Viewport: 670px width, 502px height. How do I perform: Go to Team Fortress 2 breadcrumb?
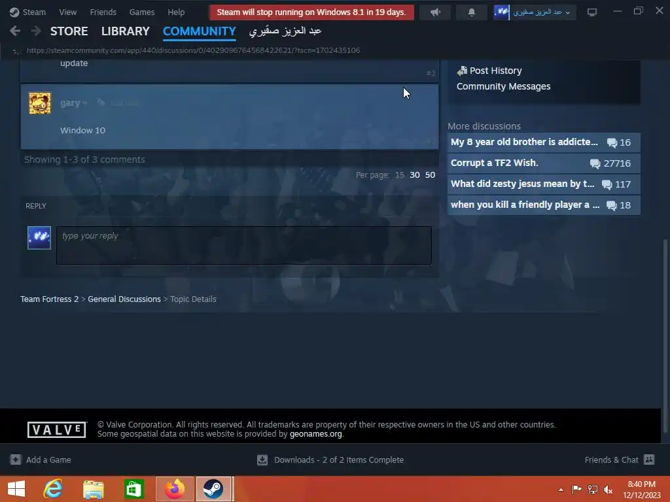point(50,299)
